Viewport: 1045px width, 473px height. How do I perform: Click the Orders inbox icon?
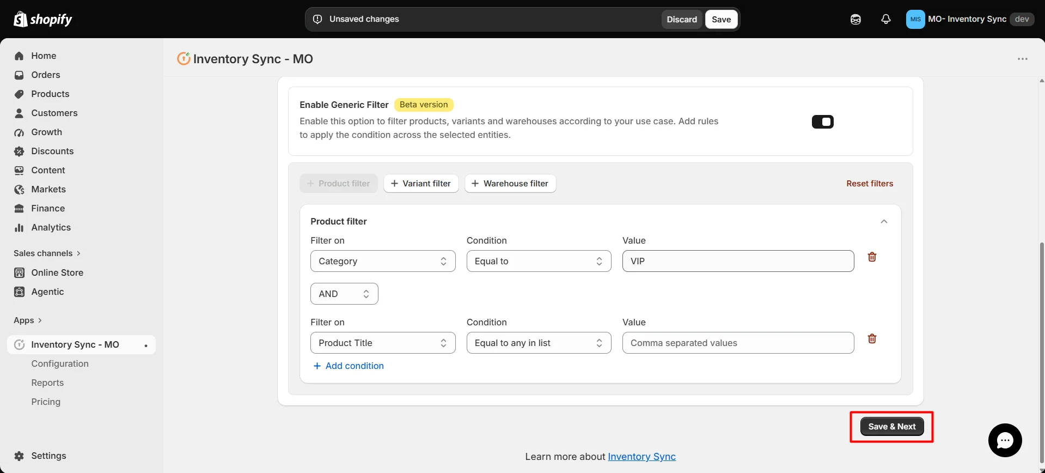coord(19,75)
